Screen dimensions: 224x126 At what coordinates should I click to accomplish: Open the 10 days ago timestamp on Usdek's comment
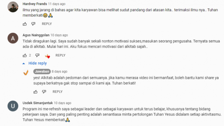tap(62, 103)
